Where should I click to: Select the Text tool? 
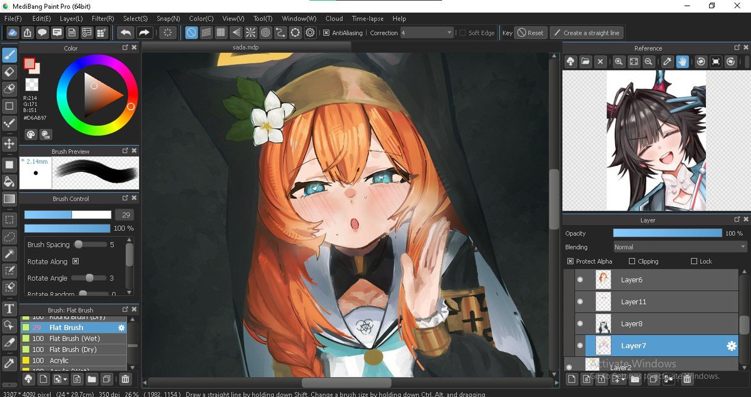pos(9,308)
